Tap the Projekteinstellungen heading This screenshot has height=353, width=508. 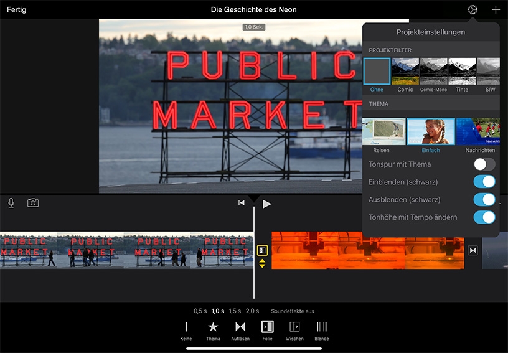431,32
